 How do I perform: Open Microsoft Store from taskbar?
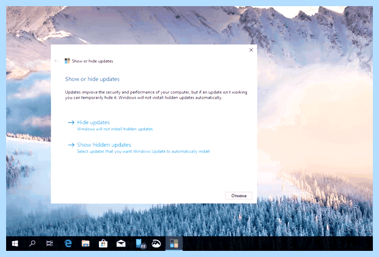pyautogui.click(x=103, y=244)
